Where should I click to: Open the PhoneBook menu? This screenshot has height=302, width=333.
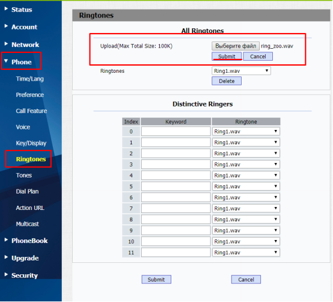[x=29, y=241]
